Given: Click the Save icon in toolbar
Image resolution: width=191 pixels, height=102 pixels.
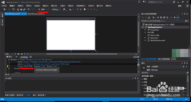Looking at the screenshot, I should (21, 9).
